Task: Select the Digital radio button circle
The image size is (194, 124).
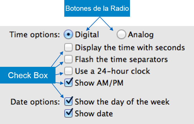Action: click(68, 35)
